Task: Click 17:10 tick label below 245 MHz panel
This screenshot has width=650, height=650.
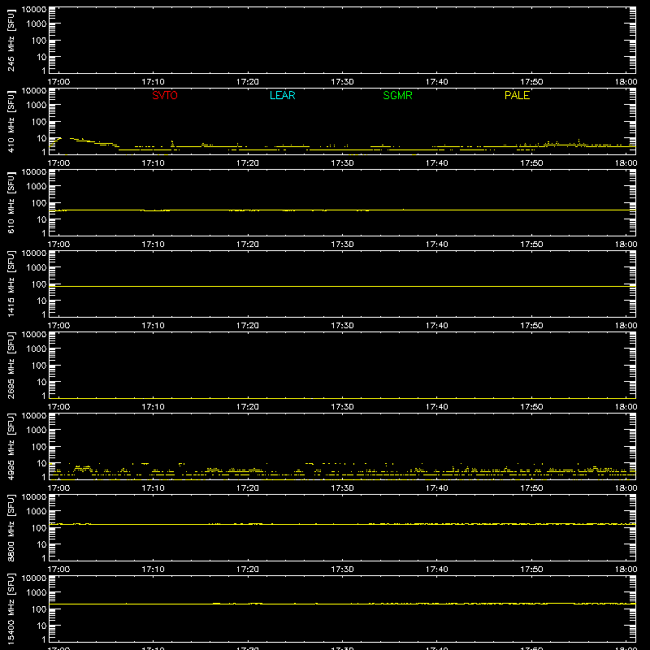Action: (153, 82)
